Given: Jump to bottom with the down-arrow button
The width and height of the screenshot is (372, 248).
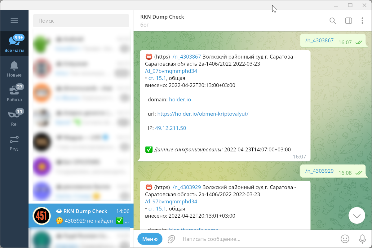Looking at the screenshot, I should 356,215.
